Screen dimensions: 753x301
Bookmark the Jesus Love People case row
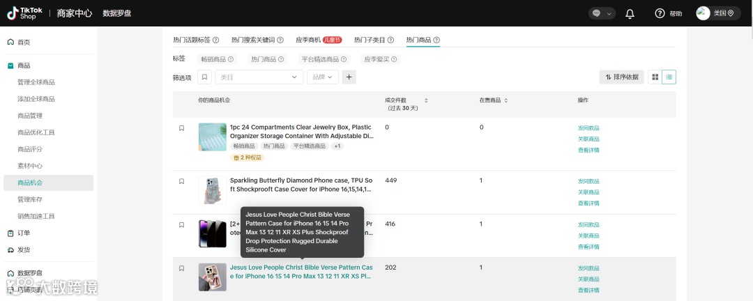click(x=181, y=268)
